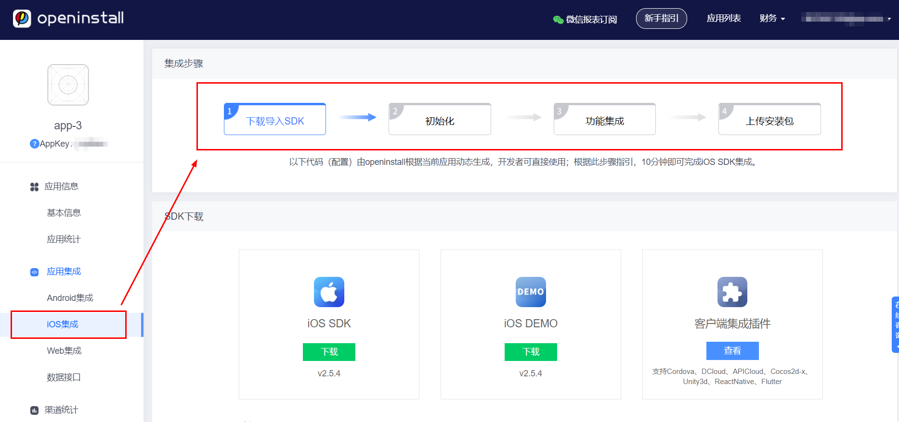The height and width of the screenshot is (422, 899).
Task: Open 数据接口 in the sidebar
Action: pyautogui.click(x=64, y=377)
